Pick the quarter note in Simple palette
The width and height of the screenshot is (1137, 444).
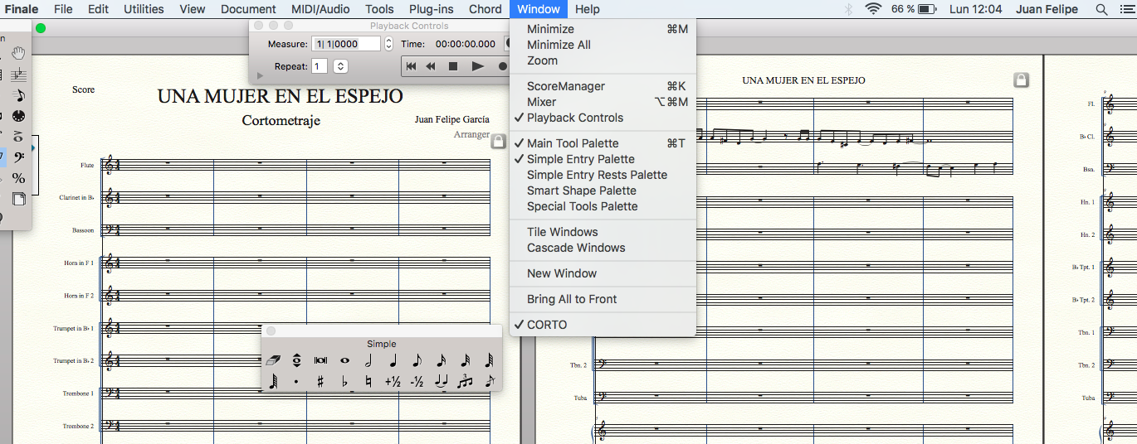(x=393, y=360)
